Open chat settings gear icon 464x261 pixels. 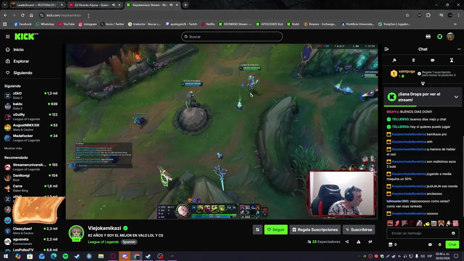coord(440,245)
